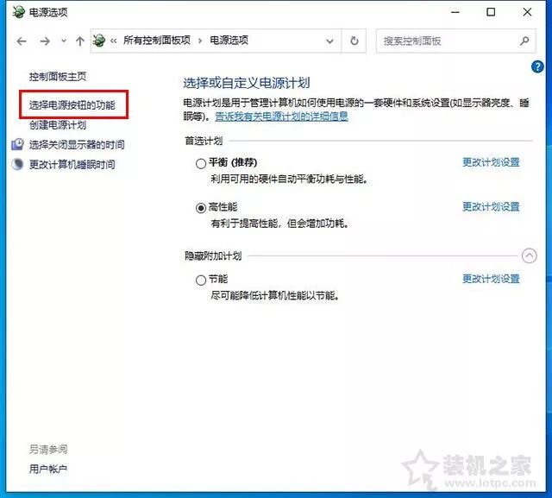Screen dimensions: 552x498
Task: Click 所有控制面板项 breadcrumb
Action: pyautogui.click(x=157, y=41)
